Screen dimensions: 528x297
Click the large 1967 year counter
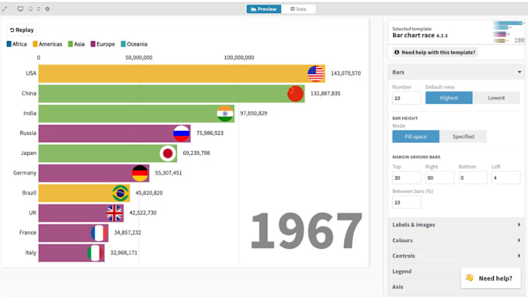[307, 231]
